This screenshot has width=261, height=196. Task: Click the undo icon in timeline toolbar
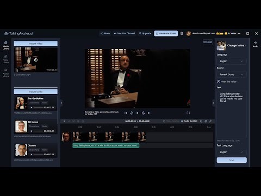pyautogui.click(x=64, y=121)
